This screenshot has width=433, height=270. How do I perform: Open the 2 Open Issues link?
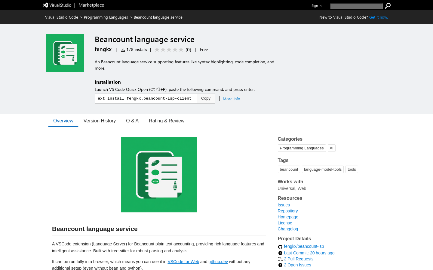pos(297,265)
